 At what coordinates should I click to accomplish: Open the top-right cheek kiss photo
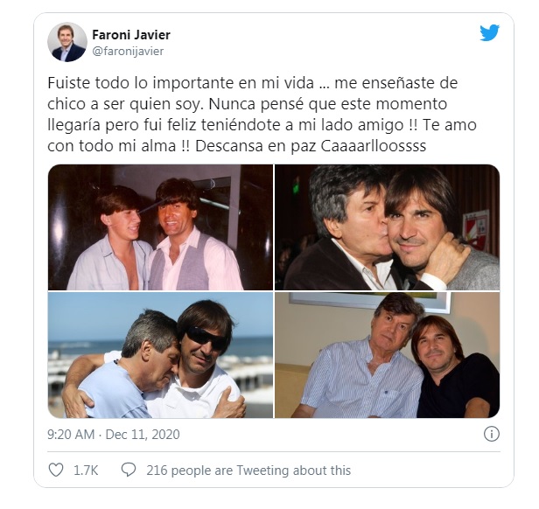(x=387, y=227)
